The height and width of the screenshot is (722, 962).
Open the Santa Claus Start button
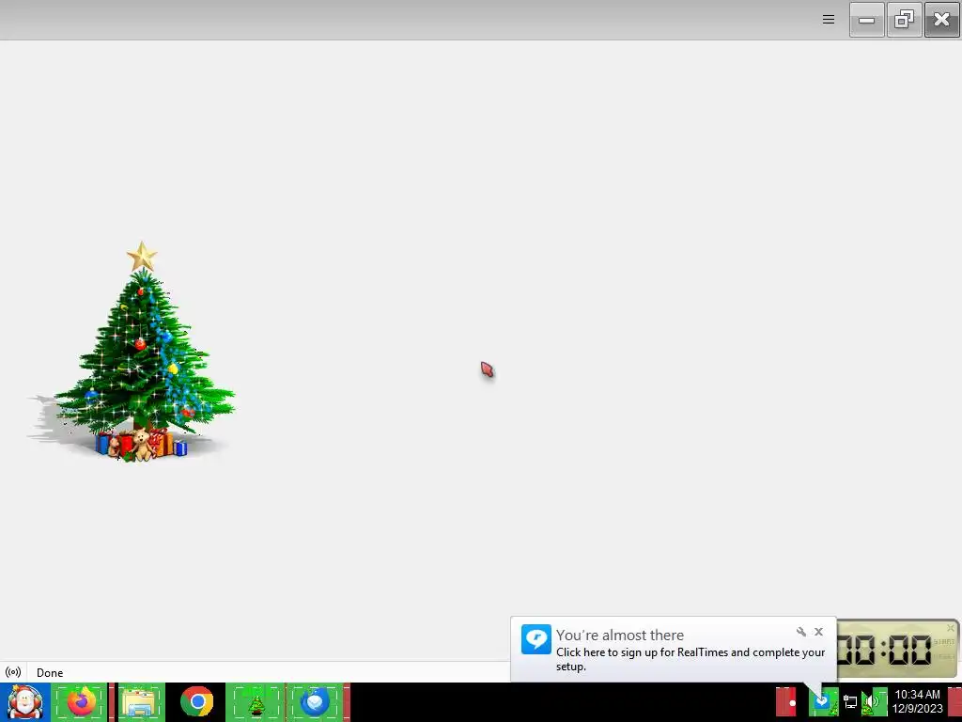[x=24, y=701]
